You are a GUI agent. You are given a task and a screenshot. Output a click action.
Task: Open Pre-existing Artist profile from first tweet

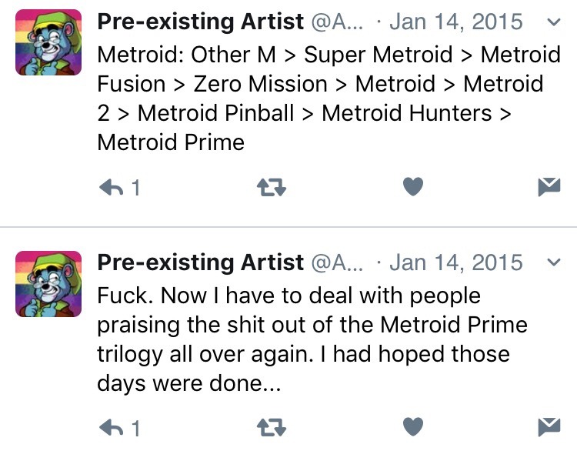click(x=200, y=22)
